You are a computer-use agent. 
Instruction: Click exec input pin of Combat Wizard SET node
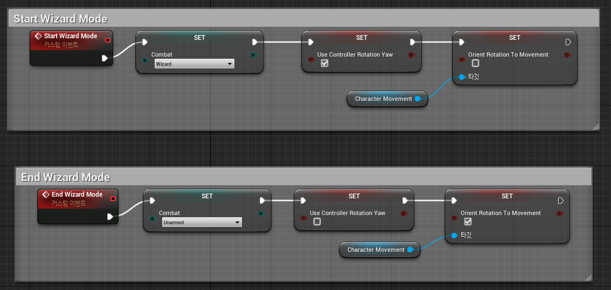(x=144, y=42)
